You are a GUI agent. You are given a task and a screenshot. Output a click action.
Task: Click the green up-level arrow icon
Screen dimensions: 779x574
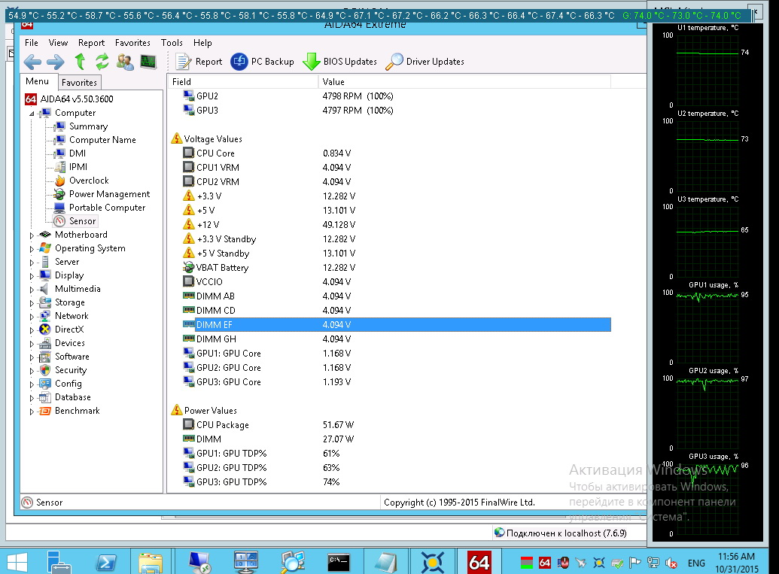point(80,62)
